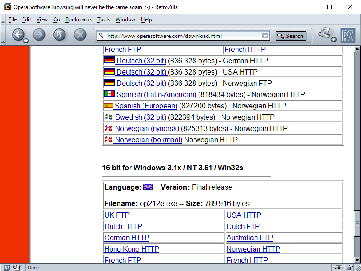
Task: Open the Tools menu
Action: click(104, 19)
